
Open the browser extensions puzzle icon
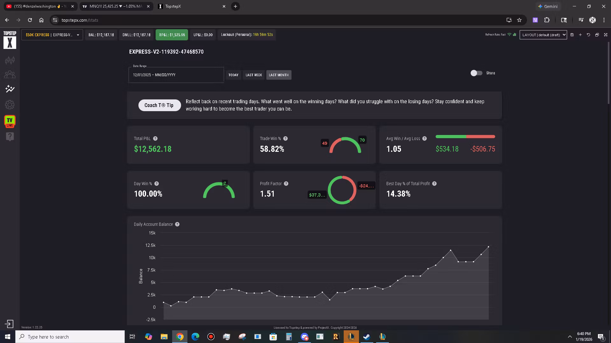click(x=547, y=20)
